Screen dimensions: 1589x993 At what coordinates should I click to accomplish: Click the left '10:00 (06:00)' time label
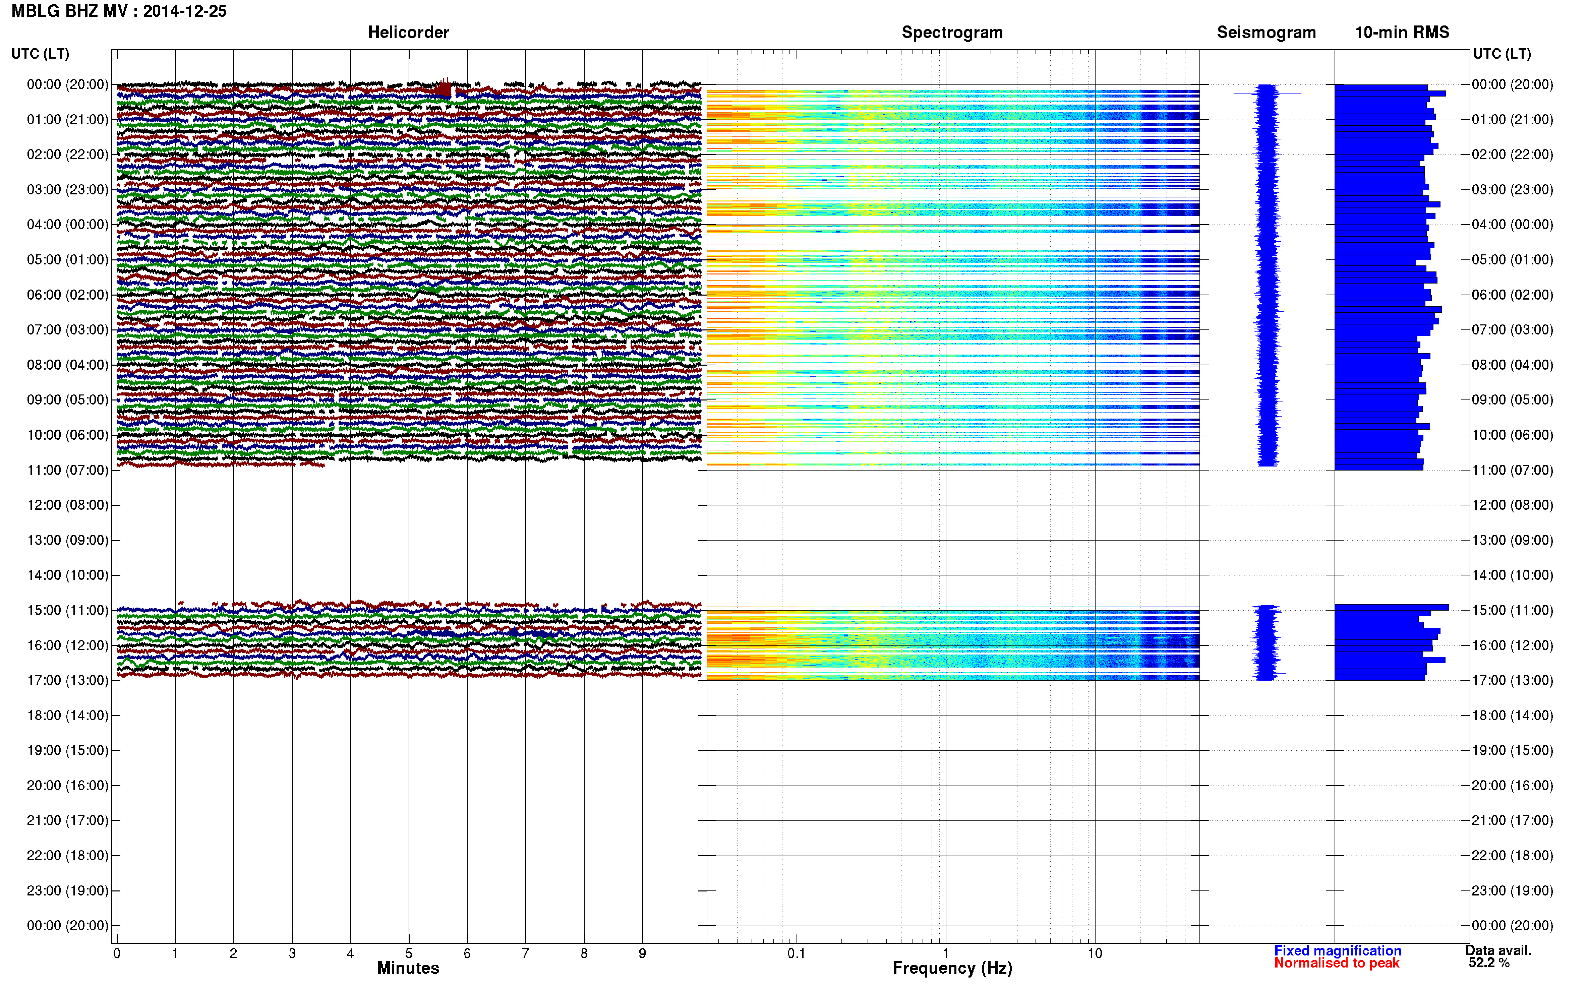(x=68, y=435)
